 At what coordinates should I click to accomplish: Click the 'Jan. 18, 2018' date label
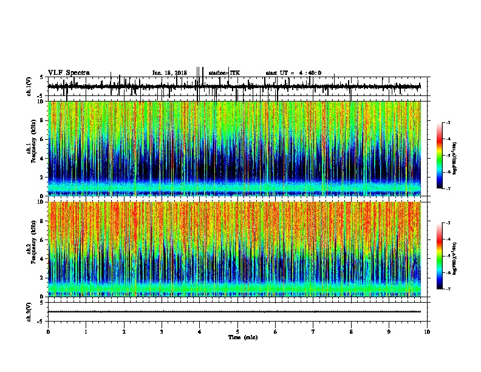coord(169,73)
